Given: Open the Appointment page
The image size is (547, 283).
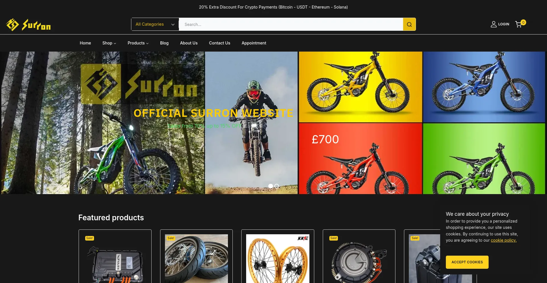Looking at the screenshot, I should click(x=254, y=43).
